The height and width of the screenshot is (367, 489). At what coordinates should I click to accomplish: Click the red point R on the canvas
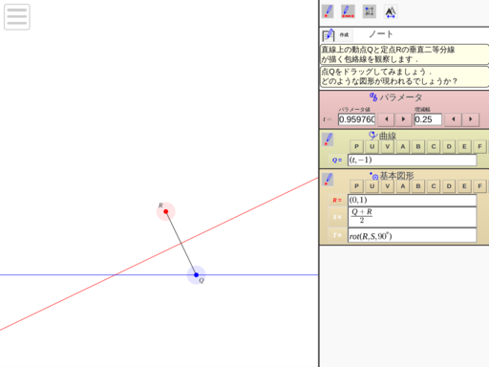pos(166,211)
